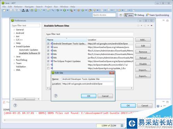This screenshot has height=129, width=173.
Task: Click the Open Perspective icon
Action: tap(121, 15)
